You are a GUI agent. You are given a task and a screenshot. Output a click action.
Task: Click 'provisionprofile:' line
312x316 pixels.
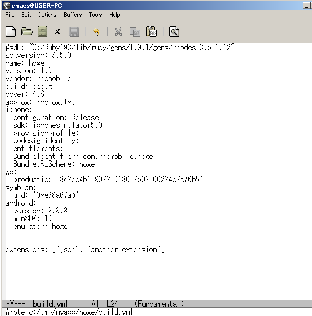pyautogui.click(x=46, y=133)
